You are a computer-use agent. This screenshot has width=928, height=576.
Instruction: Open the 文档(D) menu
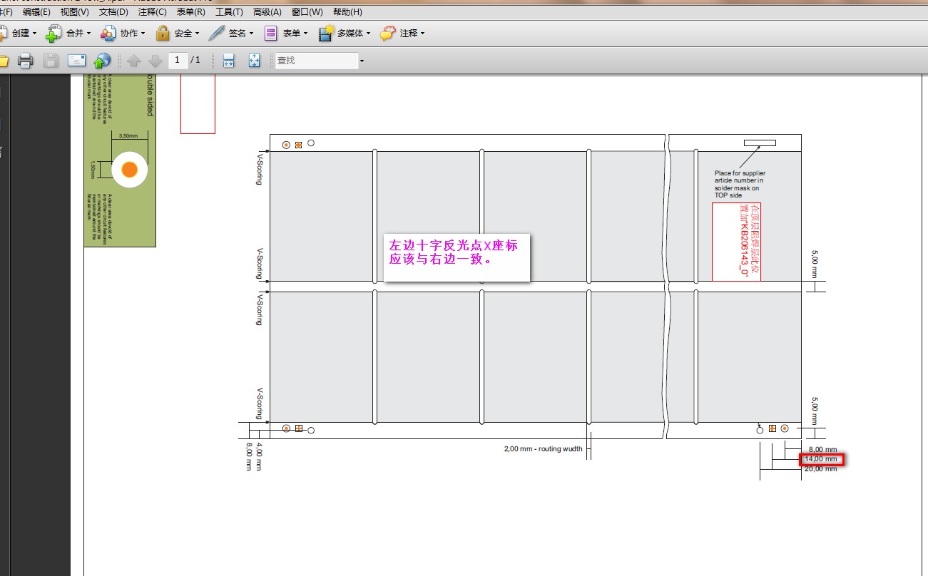pos(113,12)
